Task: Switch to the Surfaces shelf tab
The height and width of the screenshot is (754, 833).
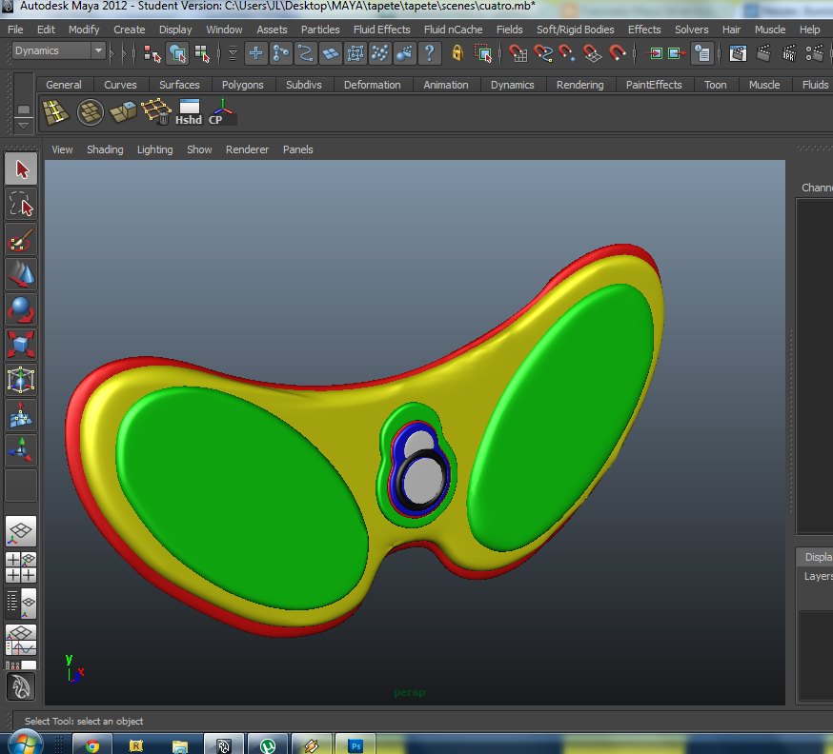Action: point(179,85)
